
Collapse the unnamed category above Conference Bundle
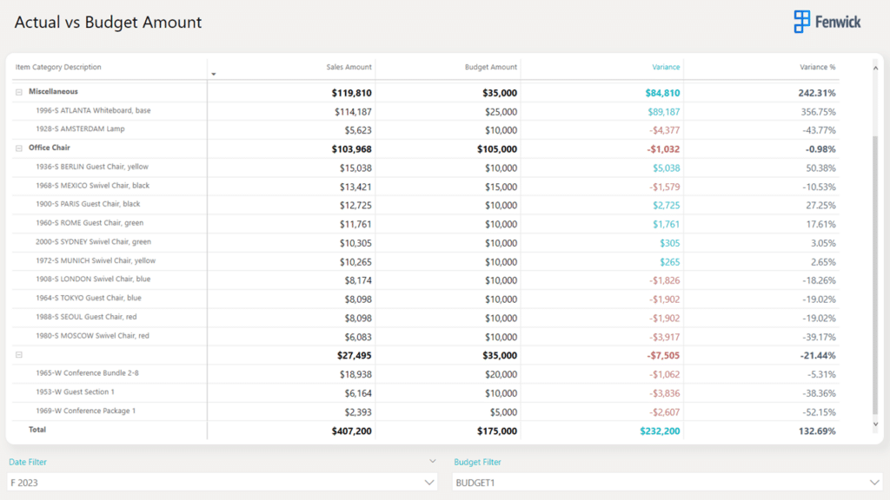tap(18, 353)
